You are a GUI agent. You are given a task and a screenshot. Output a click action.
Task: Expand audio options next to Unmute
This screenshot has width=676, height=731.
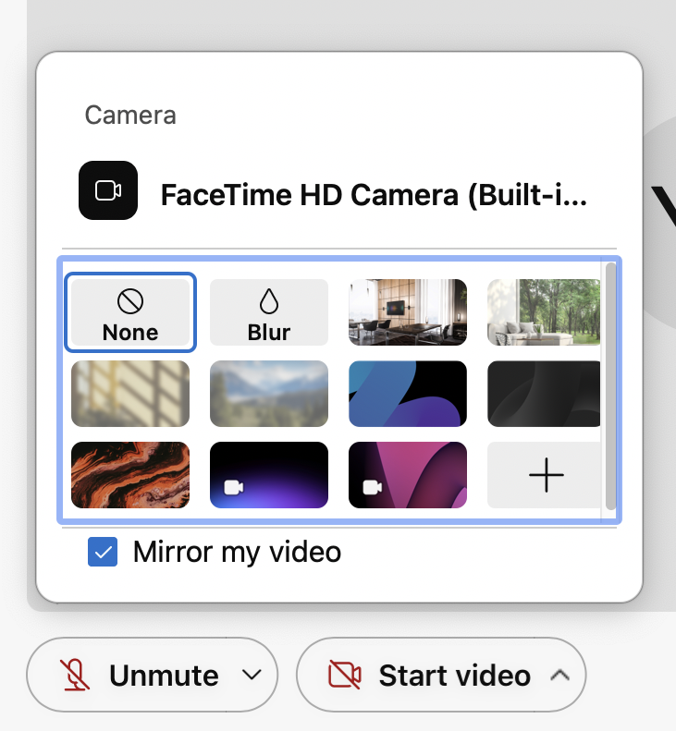[252, 676]
